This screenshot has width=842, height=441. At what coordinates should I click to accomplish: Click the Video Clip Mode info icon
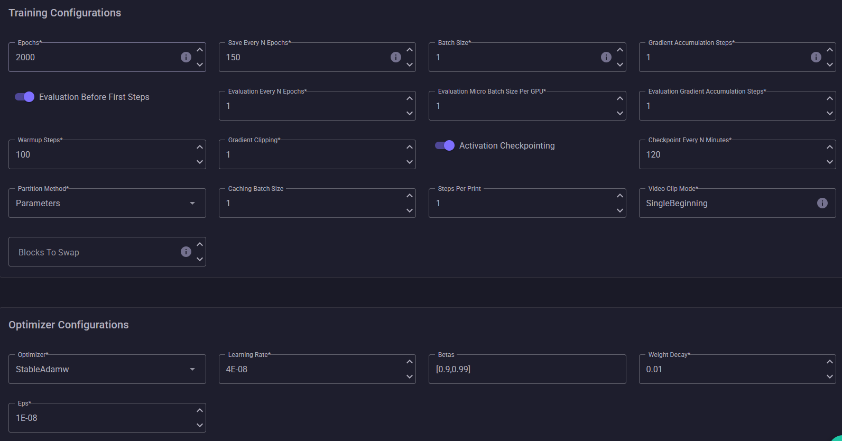click(822, 203)
